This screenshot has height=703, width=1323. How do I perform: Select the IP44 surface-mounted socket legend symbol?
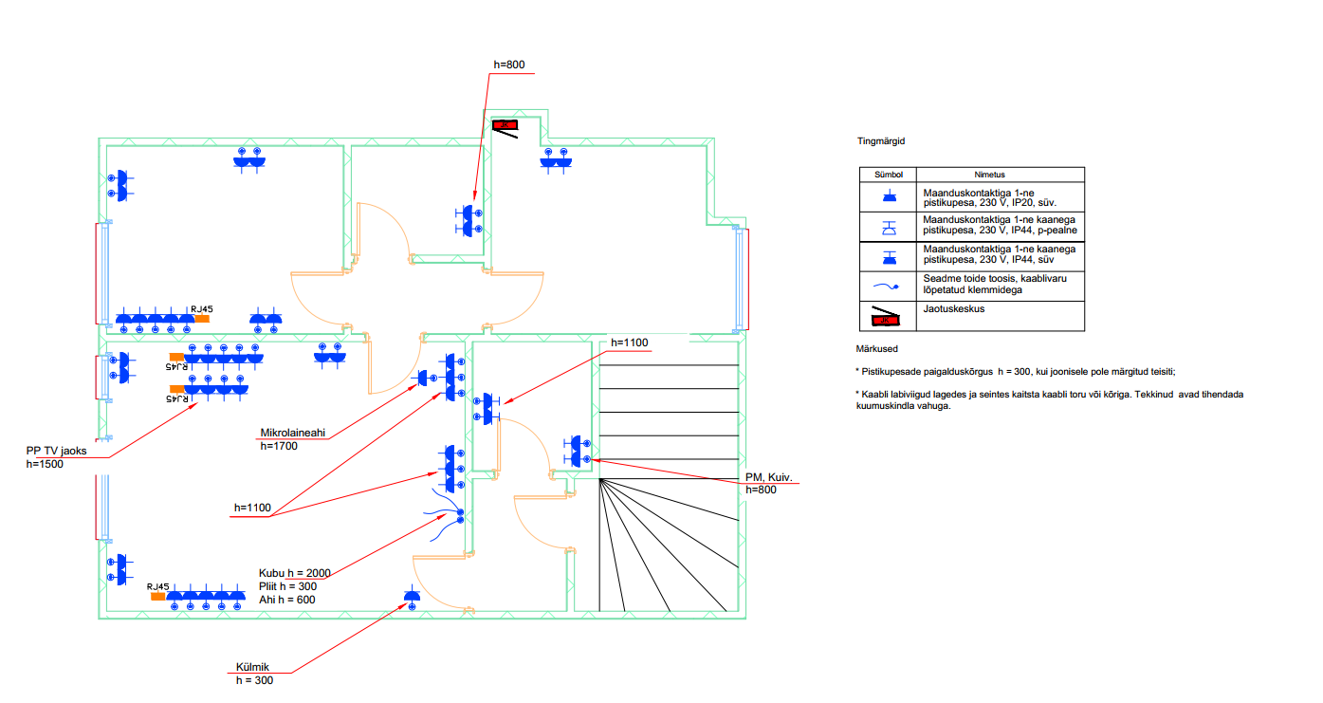click(x=889, y=226)
